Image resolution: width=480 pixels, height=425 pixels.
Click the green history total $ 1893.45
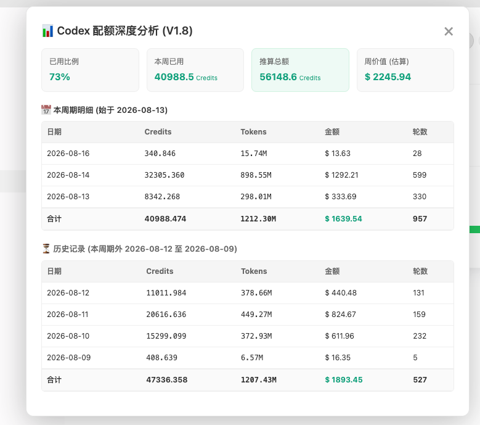click(344, 379)
